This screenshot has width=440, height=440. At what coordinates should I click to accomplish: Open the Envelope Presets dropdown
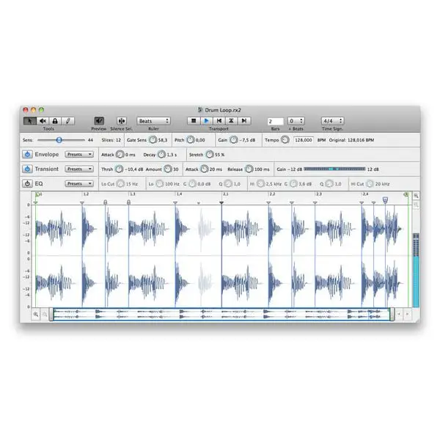pos(79,155)
